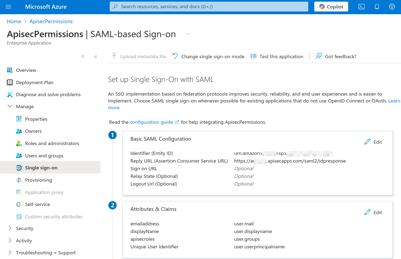
Task: Open Cloud Shell from the top bar
Action: pyautogui.click(x=362, y=7)
